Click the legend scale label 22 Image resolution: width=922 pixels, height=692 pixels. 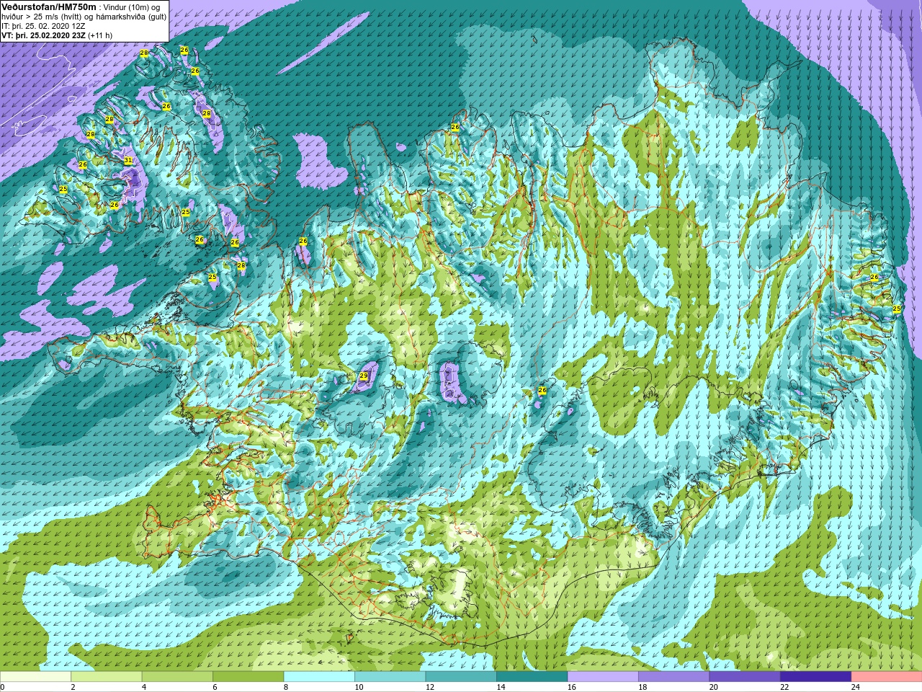click(x=784, y=687)
